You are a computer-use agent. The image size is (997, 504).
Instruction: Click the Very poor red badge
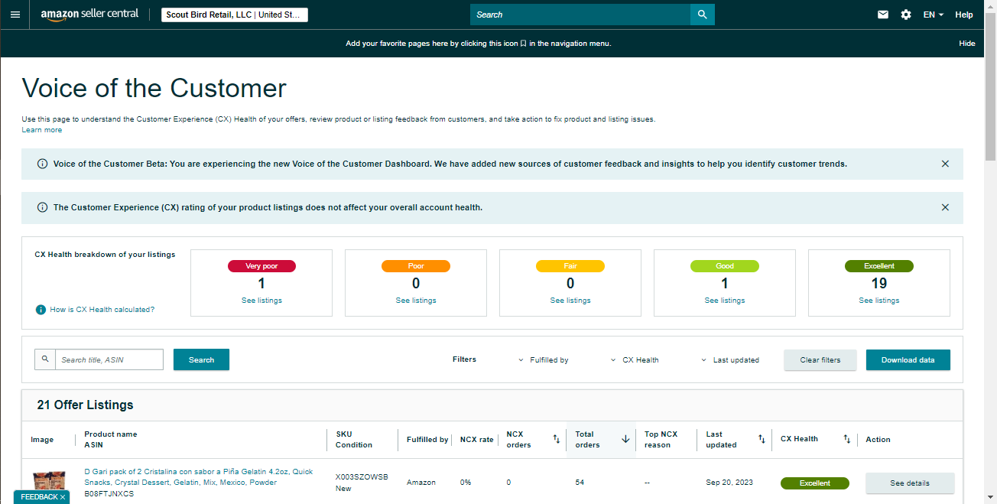pos(261,266)
